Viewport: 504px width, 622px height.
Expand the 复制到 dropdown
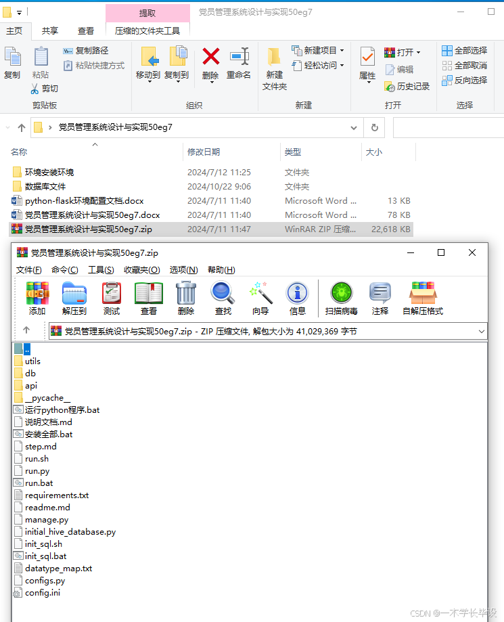coord(178,82)
